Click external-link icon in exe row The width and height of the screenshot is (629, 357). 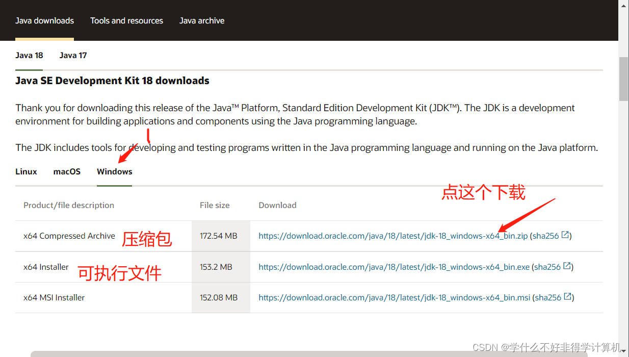567,266
